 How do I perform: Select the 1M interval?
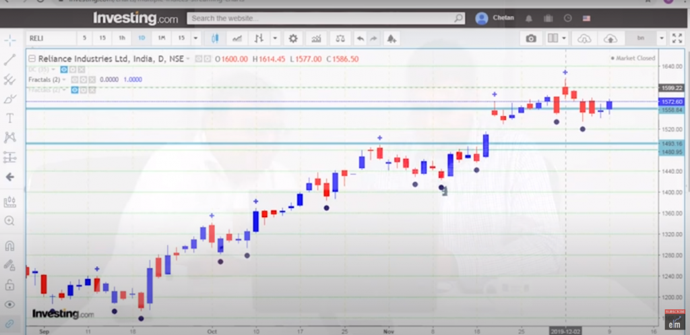pos(162,38)
